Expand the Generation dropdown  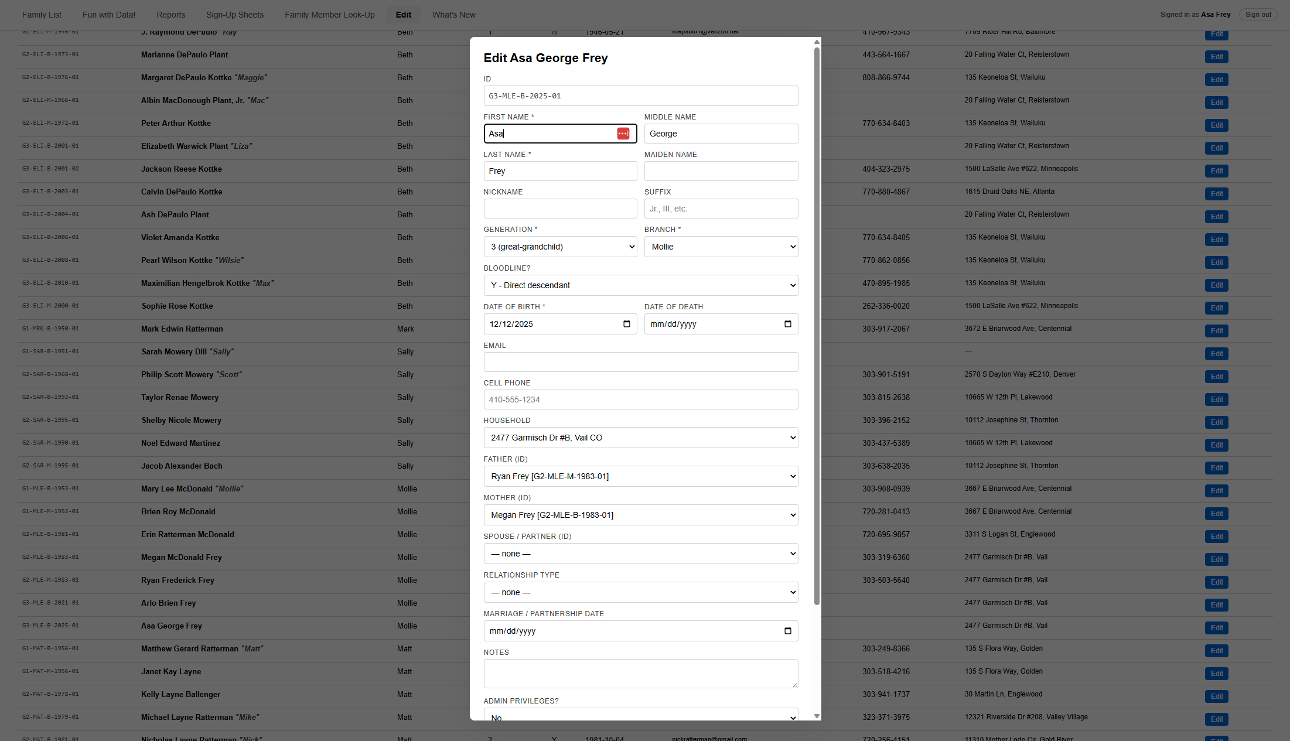point(560,247)
